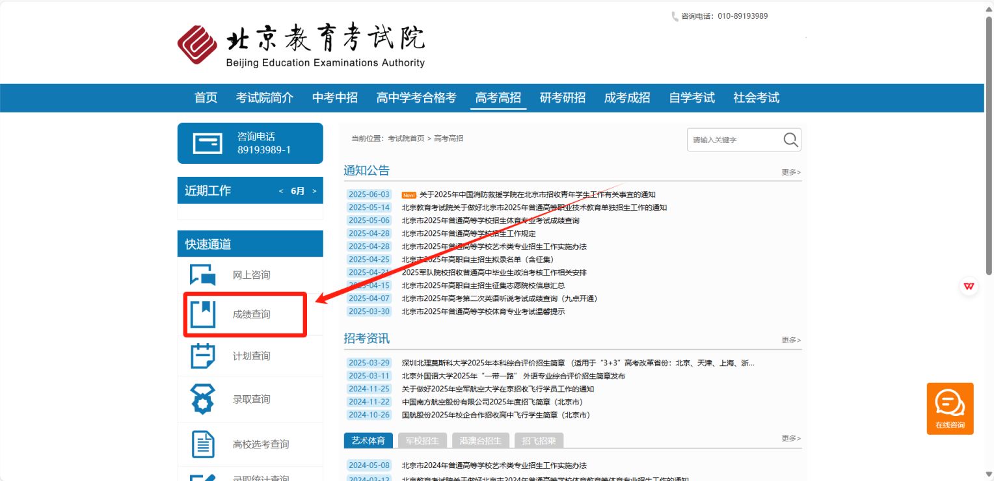Open 中国南方航空 2025年度招飞简章 article

492,402
